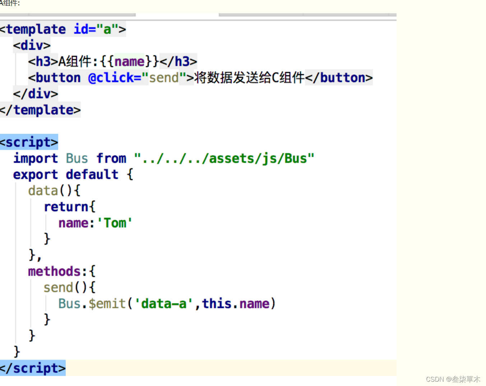This screenshot has width=486, height=386.
Task: Select the import keyword
Action: click(x=36, y=158)
